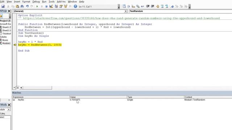The image size is (232, 130).
Task: Open the Help menu
Action: [x=82, y=1]
